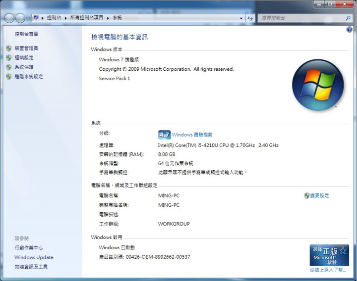Viewport: 357px width, 281px height.
Task: Expand the arrow after the address bar computer icon
Action: coord(42,18)
